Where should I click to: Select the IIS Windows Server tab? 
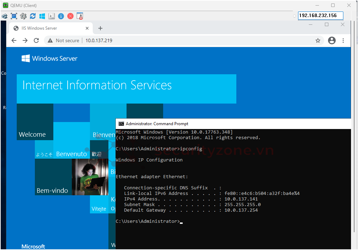coord(49,28)
